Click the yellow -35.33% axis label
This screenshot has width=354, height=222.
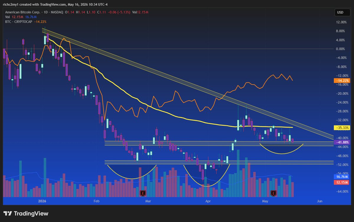(x=342, y=128)
